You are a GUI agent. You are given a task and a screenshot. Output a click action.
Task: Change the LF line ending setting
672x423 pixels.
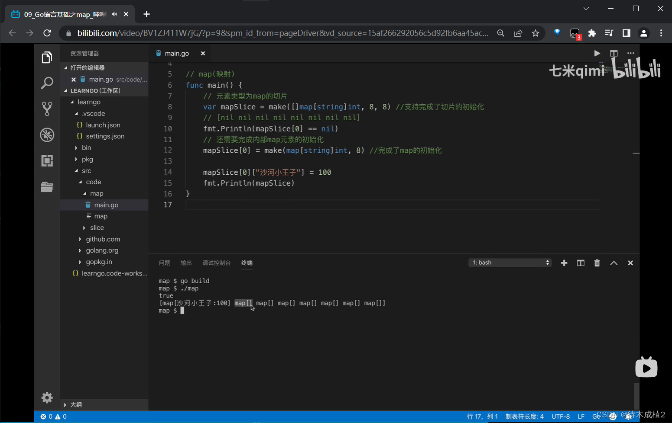tap(581, 417)
